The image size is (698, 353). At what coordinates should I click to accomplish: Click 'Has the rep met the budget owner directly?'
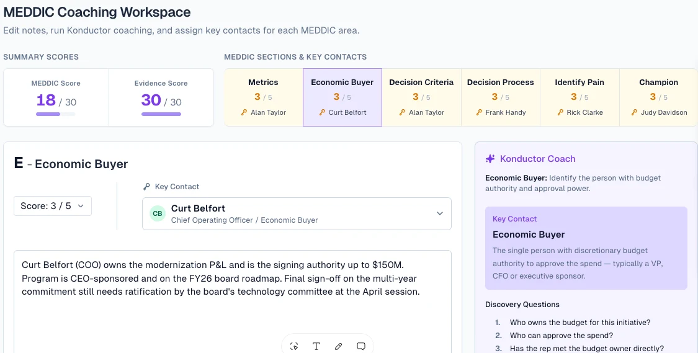587,349
